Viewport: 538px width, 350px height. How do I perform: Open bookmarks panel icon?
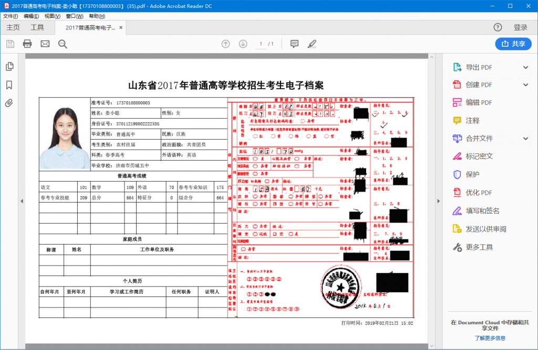point(9,85)
